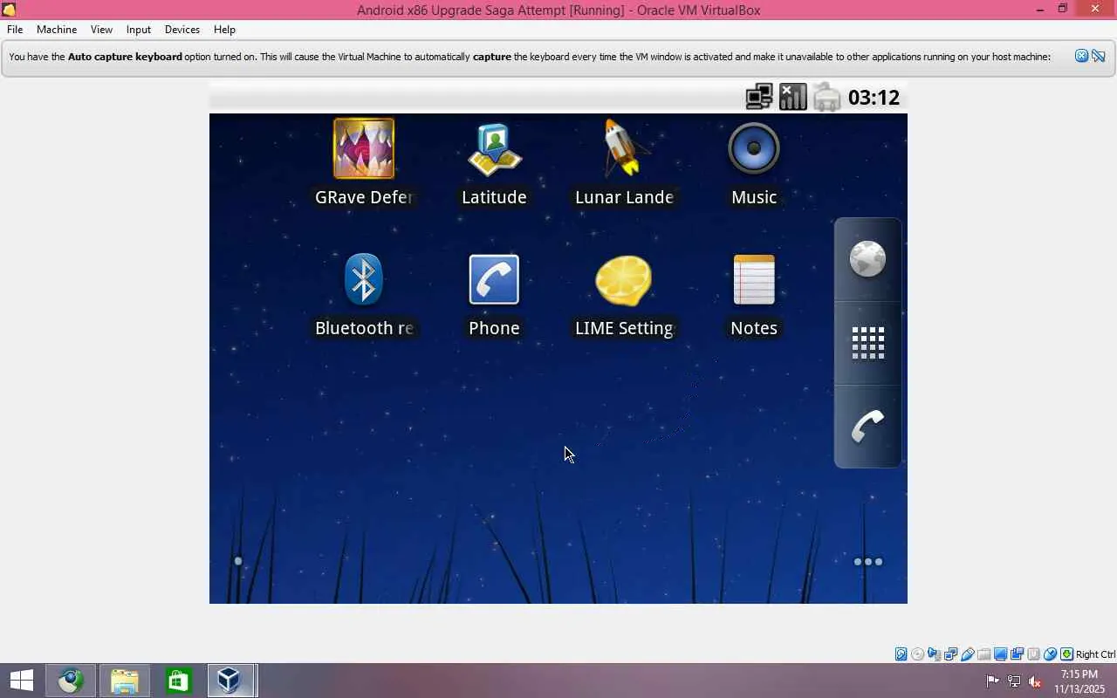This screenshot has width=1117, height=698.
Task: Launch the GRave Defense game icon
Action: [x=364, y=148]
